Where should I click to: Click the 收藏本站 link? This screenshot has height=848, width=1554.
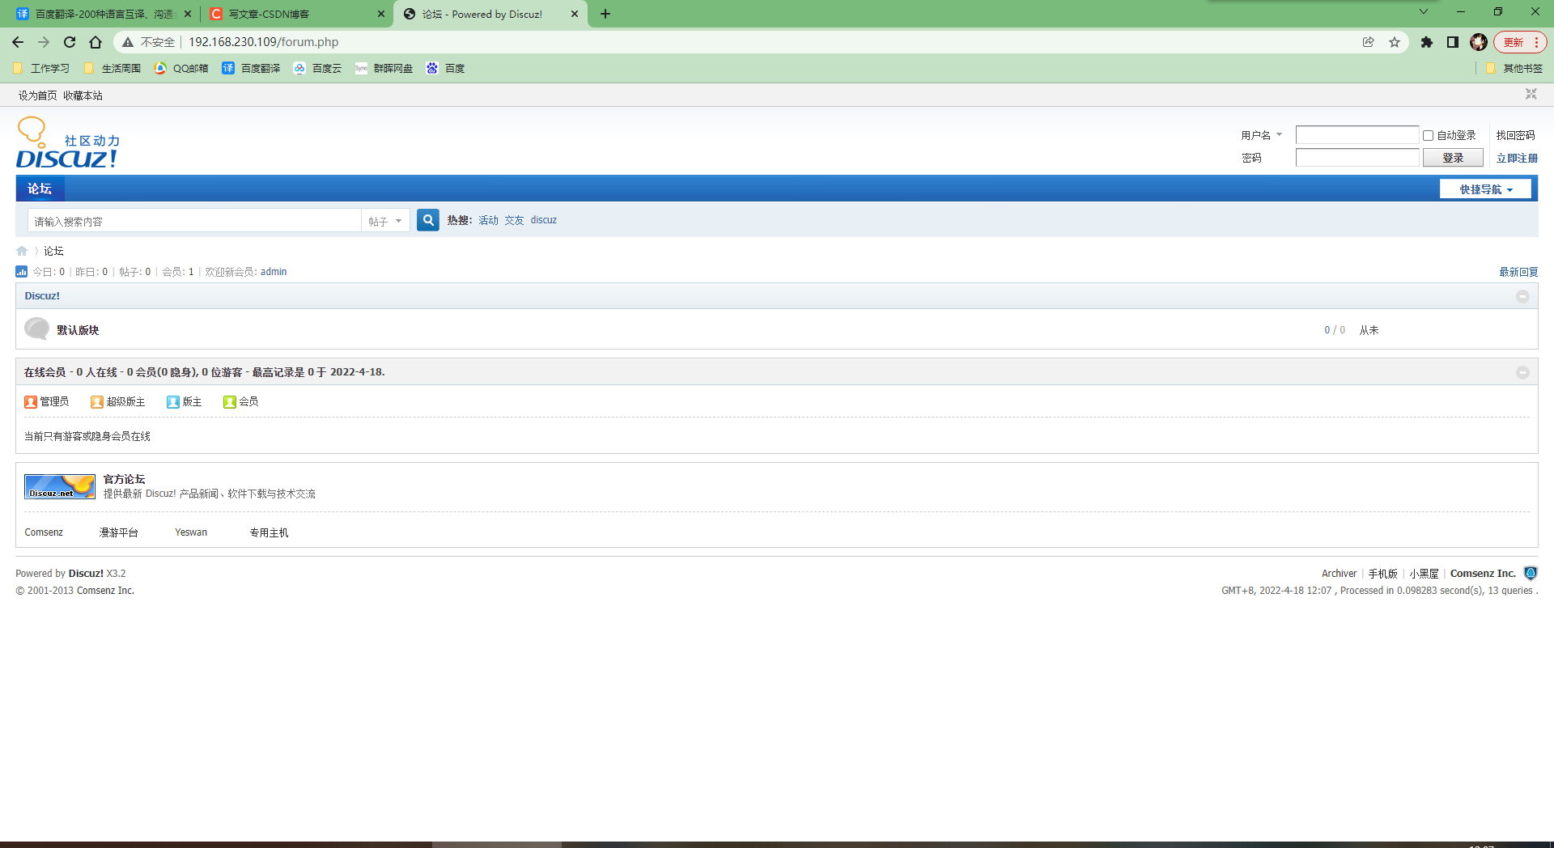point(83,95)
